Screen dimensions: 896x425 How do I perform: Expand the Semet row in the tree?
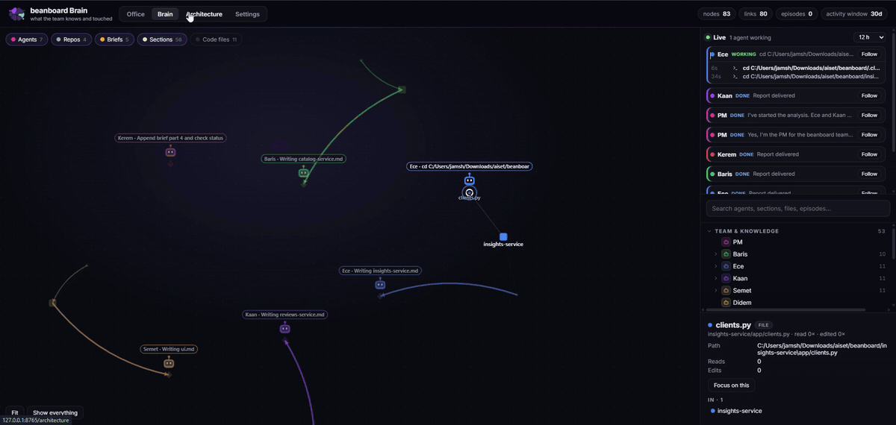(x=716, y=290)
